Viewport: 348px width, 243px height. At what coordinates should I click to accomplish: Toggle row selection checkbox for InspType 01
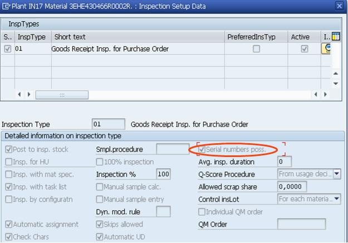click(x=8, y=49)
